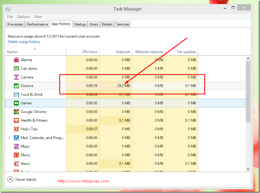Select the Food & Drink row name

(x=32, y=94)
